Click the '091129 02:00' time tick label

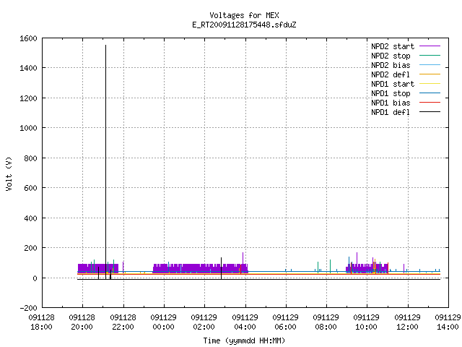click(204, 322)
